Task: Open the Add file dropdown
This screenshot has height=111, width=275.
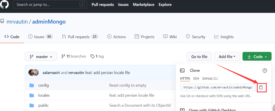Action: tap(227, 56)
